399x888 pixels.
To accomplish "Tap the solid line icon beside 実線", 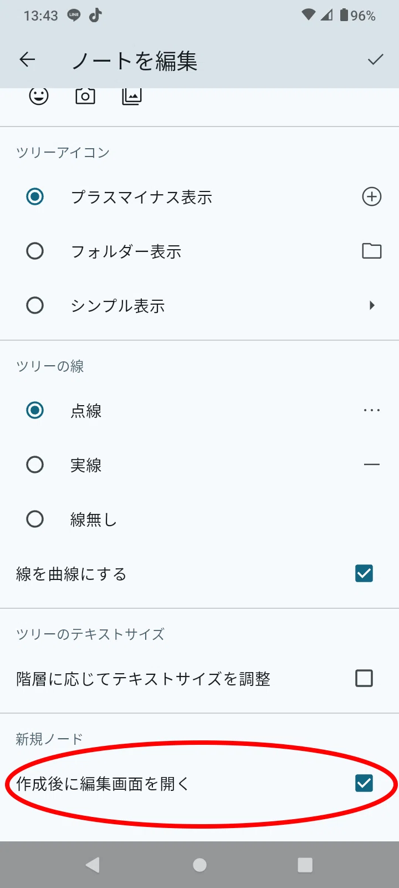I will [x=371, y=465].
